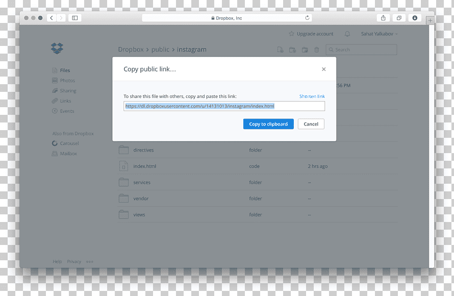Cancel the Copy public link dialog
This screenshot has height=296, width=454.
click(311, 124)
